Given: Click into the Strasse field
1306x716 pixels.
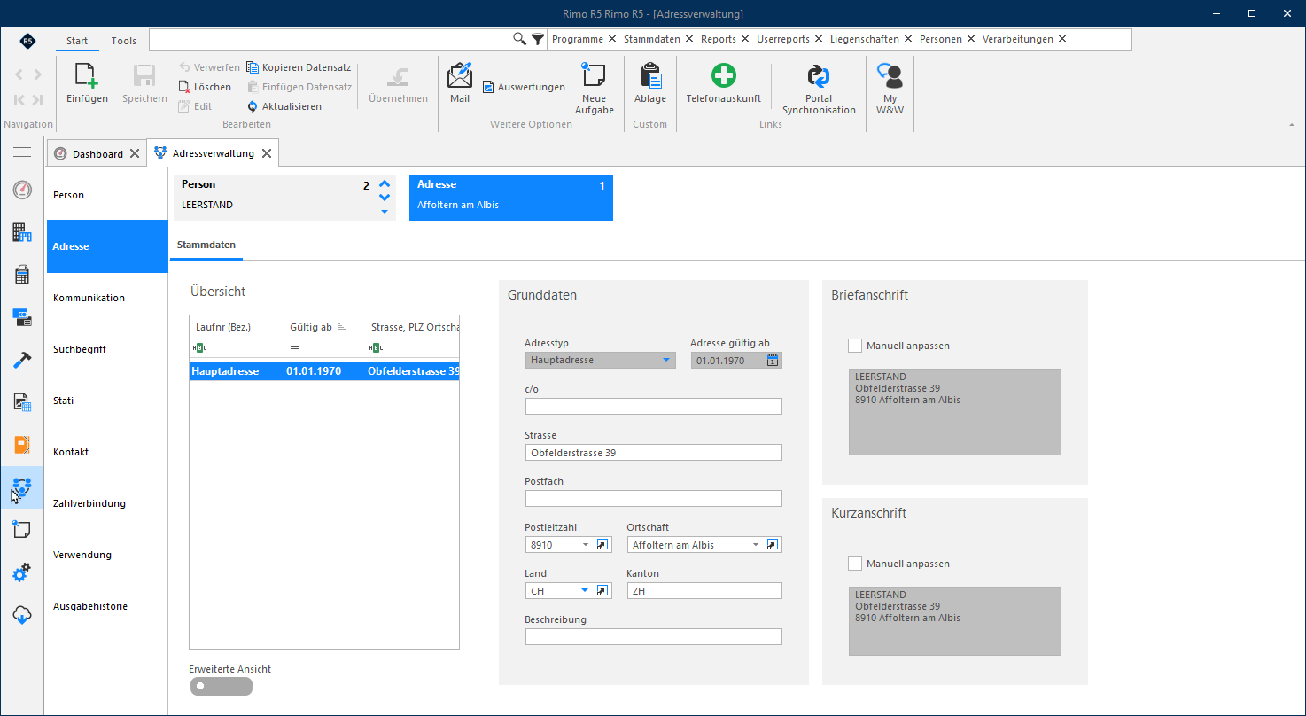Looking at the screenshot, I should (654, 453).
